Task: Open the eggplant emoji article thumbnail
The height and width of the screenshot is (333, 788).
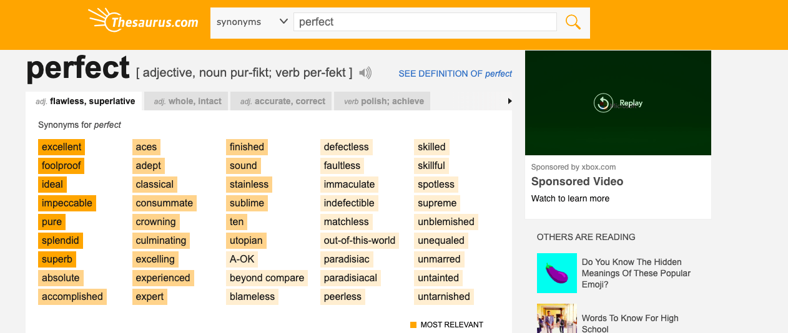Action: pos(556,273)
